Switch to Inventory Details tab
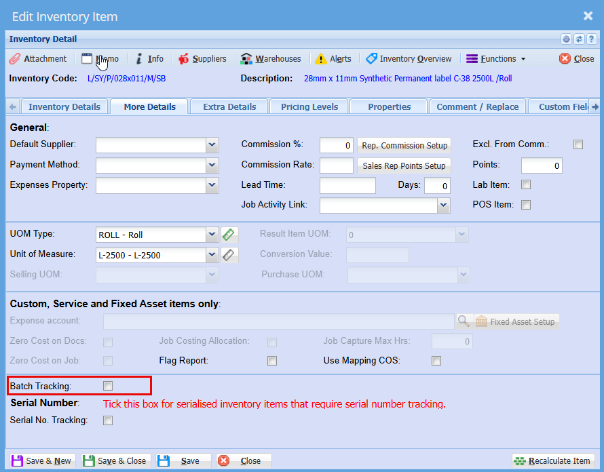Screen dimensions: 604x472 pos(64,106)
